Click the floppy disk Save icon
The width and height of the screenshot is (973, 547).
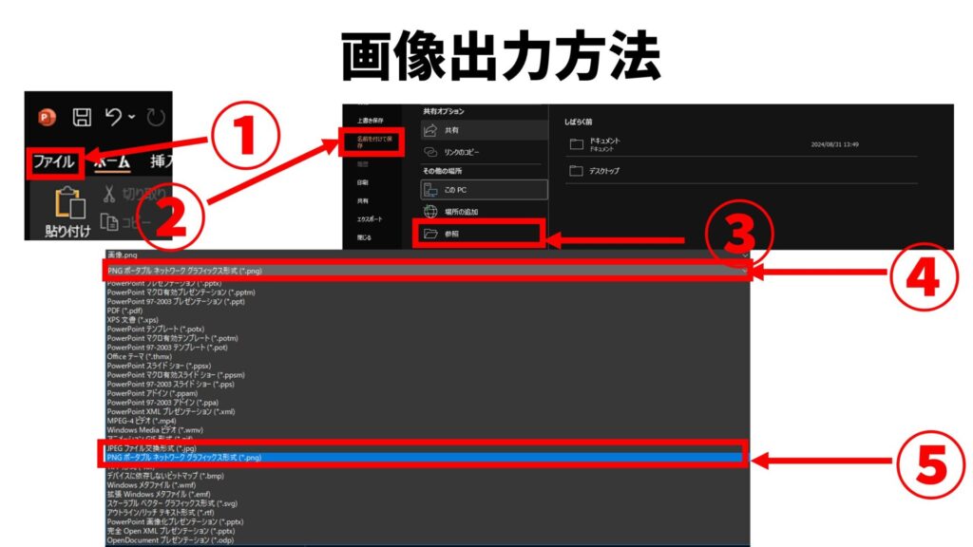(x=83, y=118)
